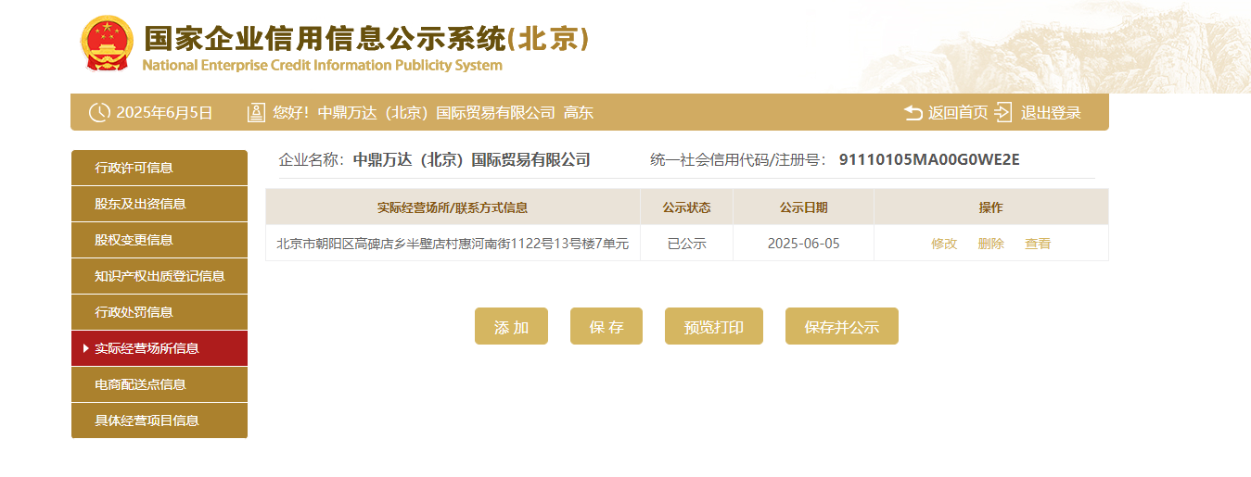The image size is (1251, 477).
Task: Click the 保存并公示 button
Action: (x=842, y=326)
